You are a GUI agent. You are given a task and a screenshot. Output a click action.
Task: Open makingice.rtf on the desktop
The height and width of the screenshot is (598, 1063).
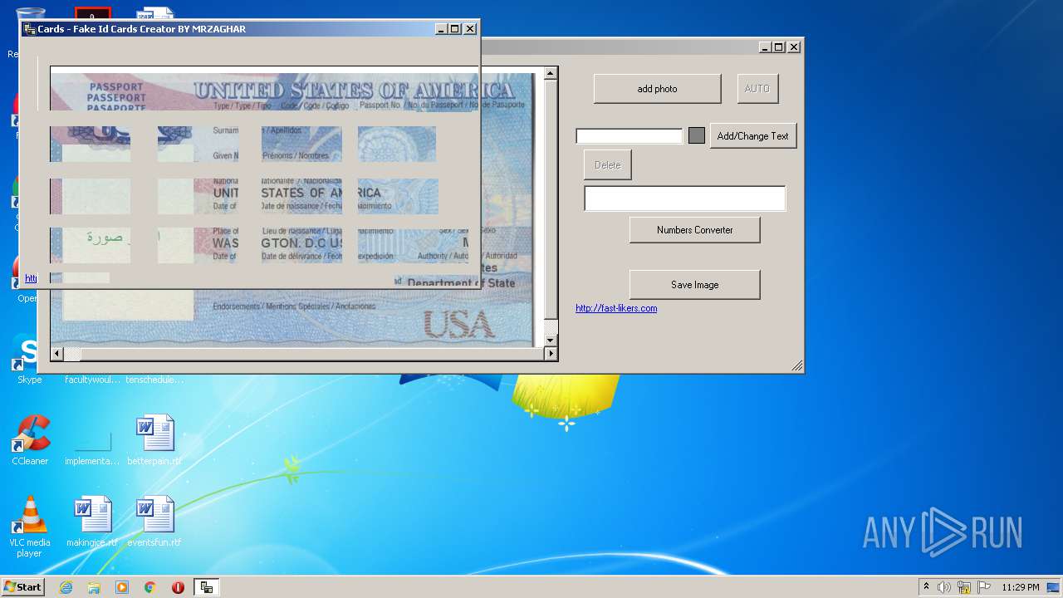coord(92,522)
